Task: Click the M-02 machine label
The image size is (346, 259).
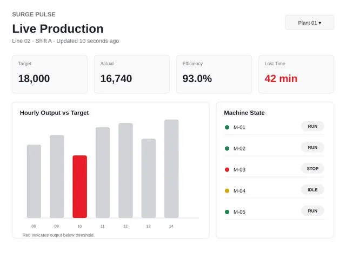Action: 239,148
